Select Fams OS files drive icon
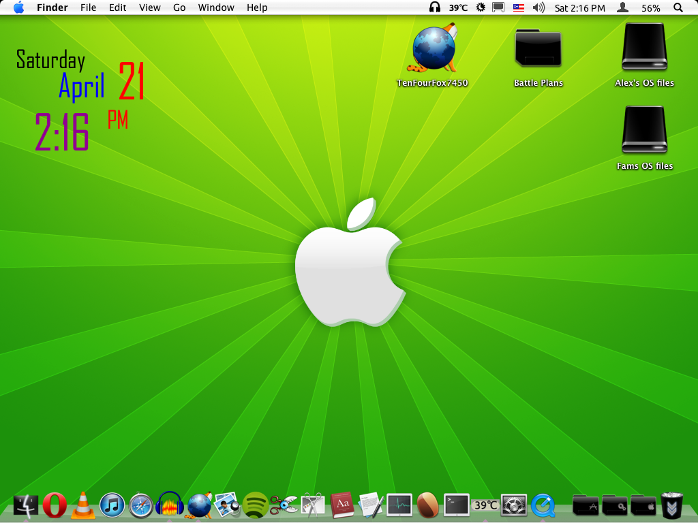Image resolution: width=698 pixels, height=523 pixels. 645,138
